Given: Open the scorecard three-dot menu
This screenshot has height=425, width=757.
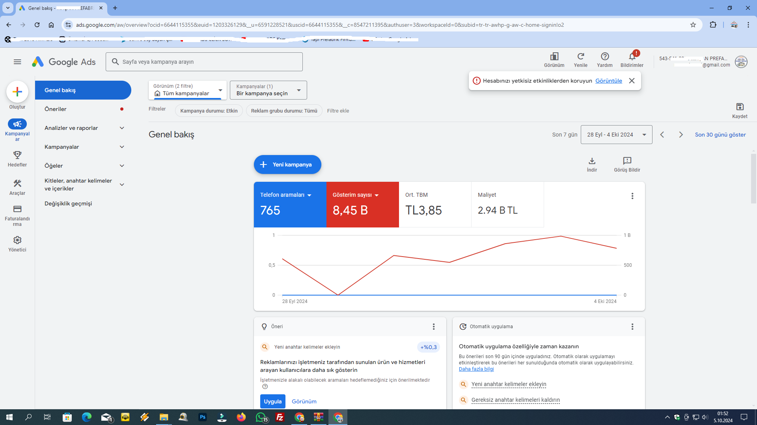Looking at the screenshot, I should [632, 196].
